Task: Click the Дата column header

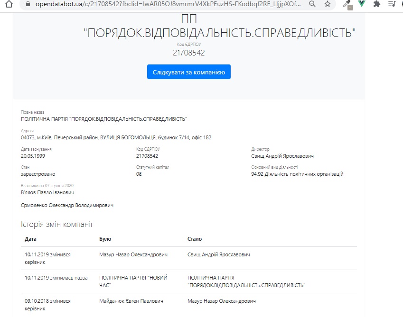Action: [x=30, y=239]
